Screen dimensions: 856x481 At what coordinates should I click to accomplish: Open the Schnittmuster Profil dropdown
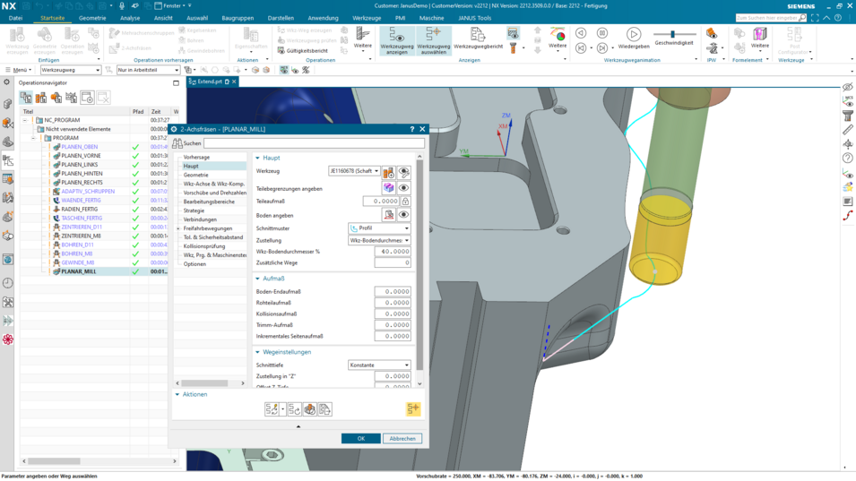(x=379, y=228)
